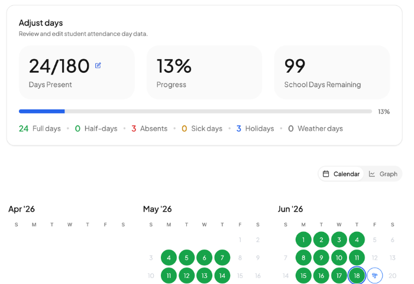Select the holiday icon on June 19

[x=374, y=276]
